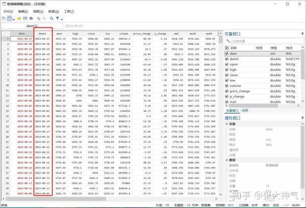Click the 过滤变量 filter input field

pos(268,41)
